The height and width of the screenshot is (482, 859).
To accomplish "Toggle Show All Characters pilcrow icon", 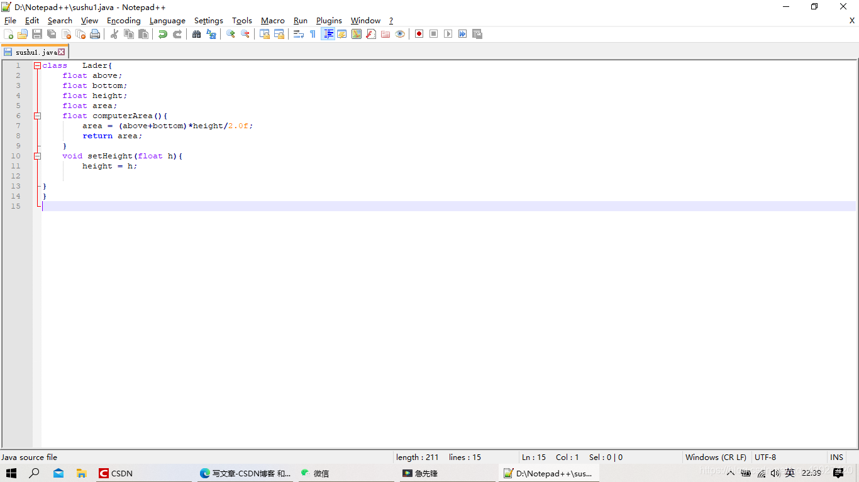I will 313,34.
